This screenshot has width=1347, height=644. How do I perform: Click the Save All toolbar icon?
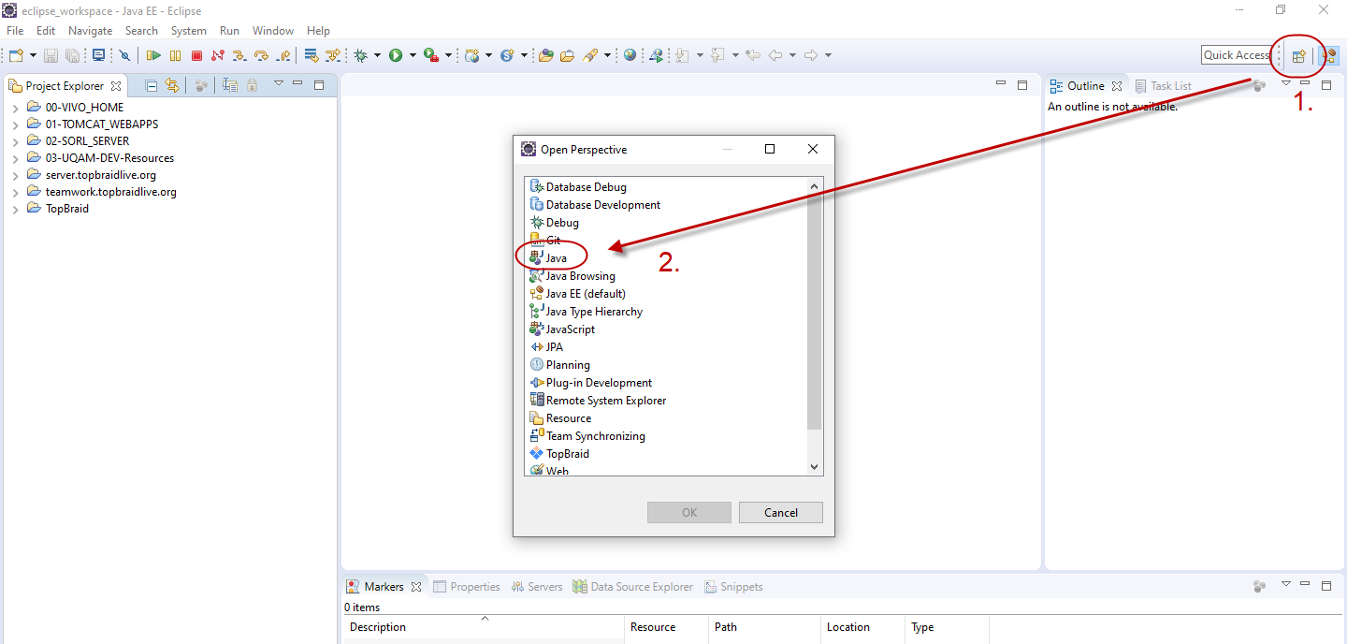[x=72, y=55]
